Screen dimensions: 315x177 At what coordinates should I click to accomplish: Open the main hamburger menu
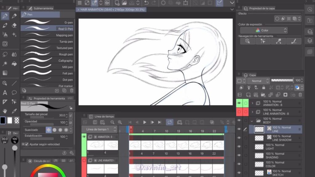pos(80,3)
